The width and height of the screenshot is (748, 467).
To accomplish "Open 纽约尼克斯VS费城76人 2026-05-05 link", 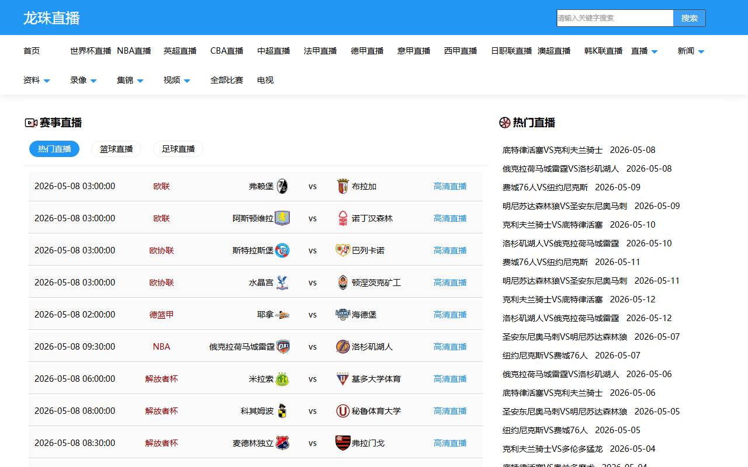I will (572, 430).
